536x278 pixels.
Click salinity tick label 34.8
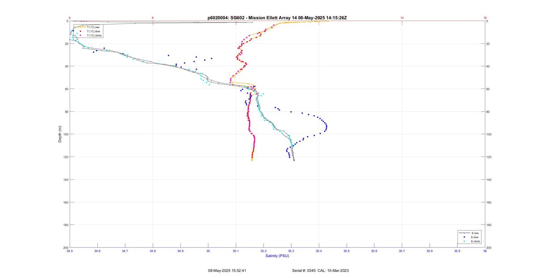(152, 251)
